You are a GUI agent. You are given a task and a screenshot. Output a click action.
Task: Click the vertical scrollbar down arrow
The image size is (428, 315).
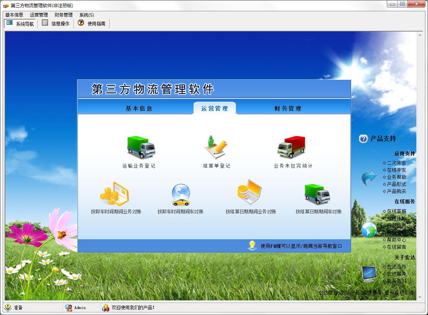(419, 297)
